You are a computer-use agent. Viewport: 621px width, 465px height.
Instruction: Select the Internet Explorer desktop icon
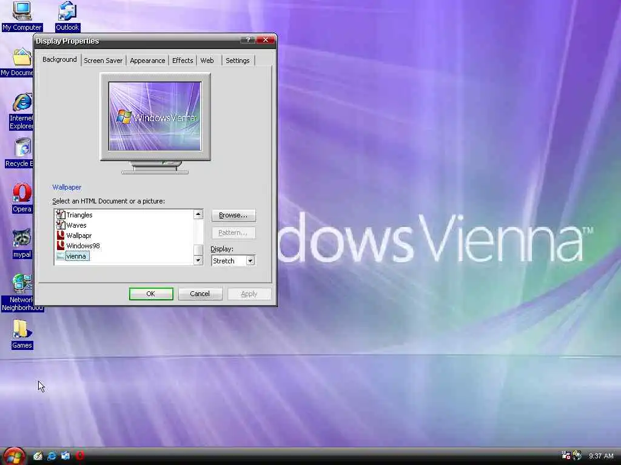(x=22, y=102)
